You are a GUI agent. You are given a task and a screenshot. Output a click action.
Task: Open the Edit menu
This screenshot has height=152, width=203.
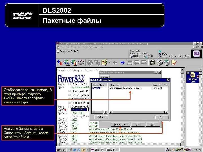click(67, 47)
